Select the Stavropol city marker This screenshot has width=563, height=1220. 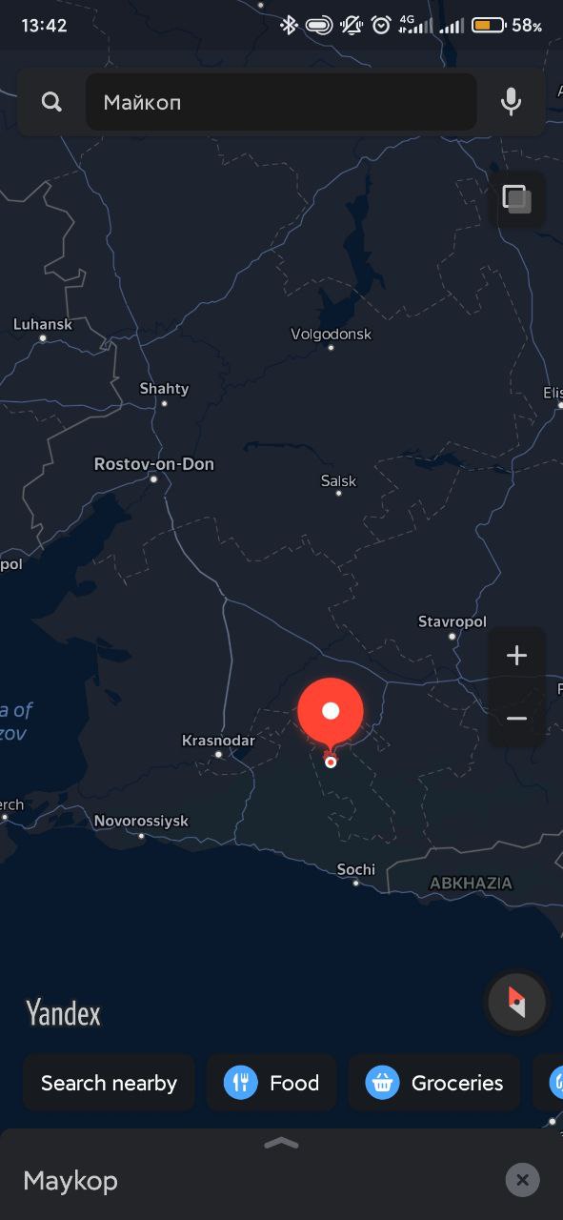(452, 636)
